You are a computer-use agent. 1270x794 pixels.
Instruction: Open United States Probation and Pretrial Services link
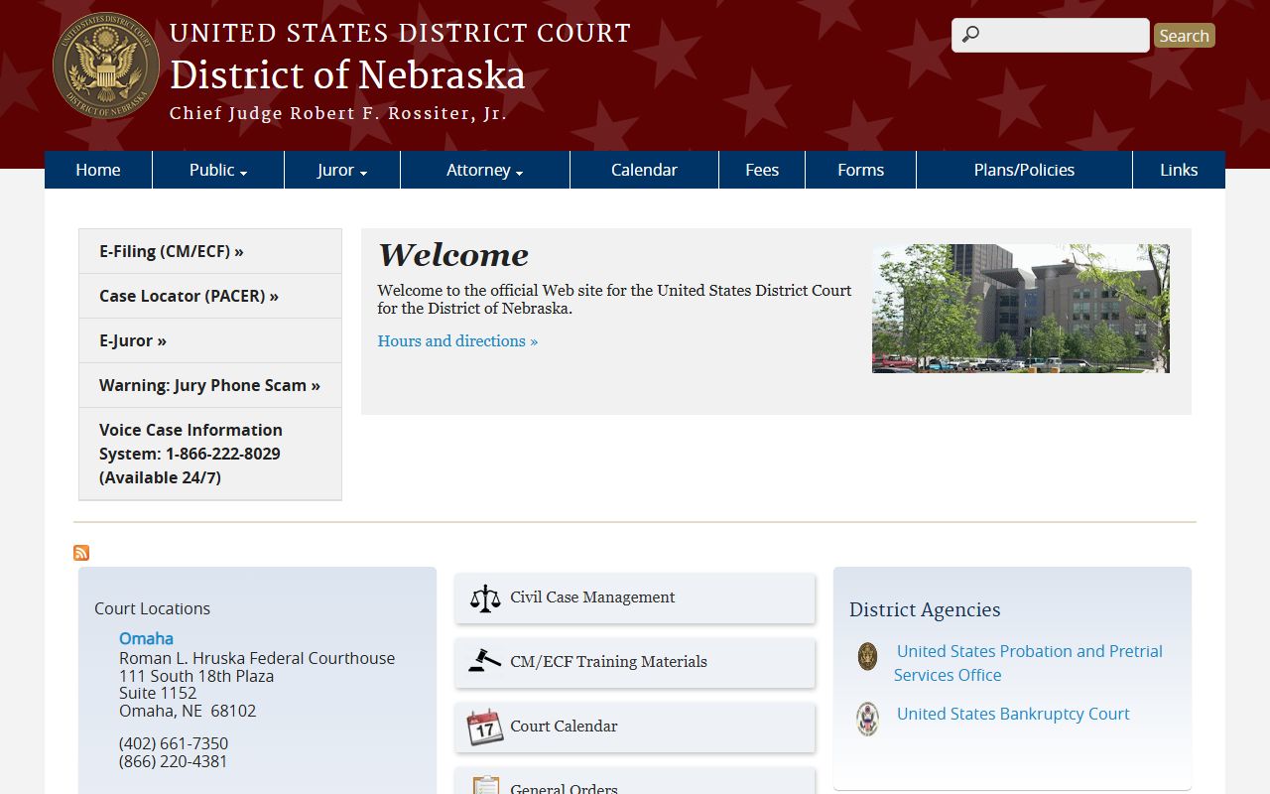click(x=1028, y=663)
